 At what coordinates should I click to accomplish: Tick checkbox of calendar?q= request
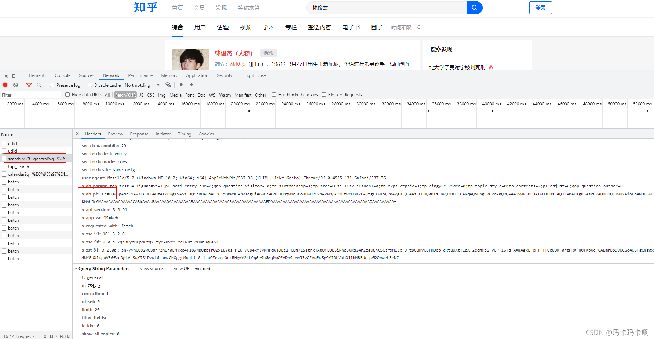click(x=4, y=174)
